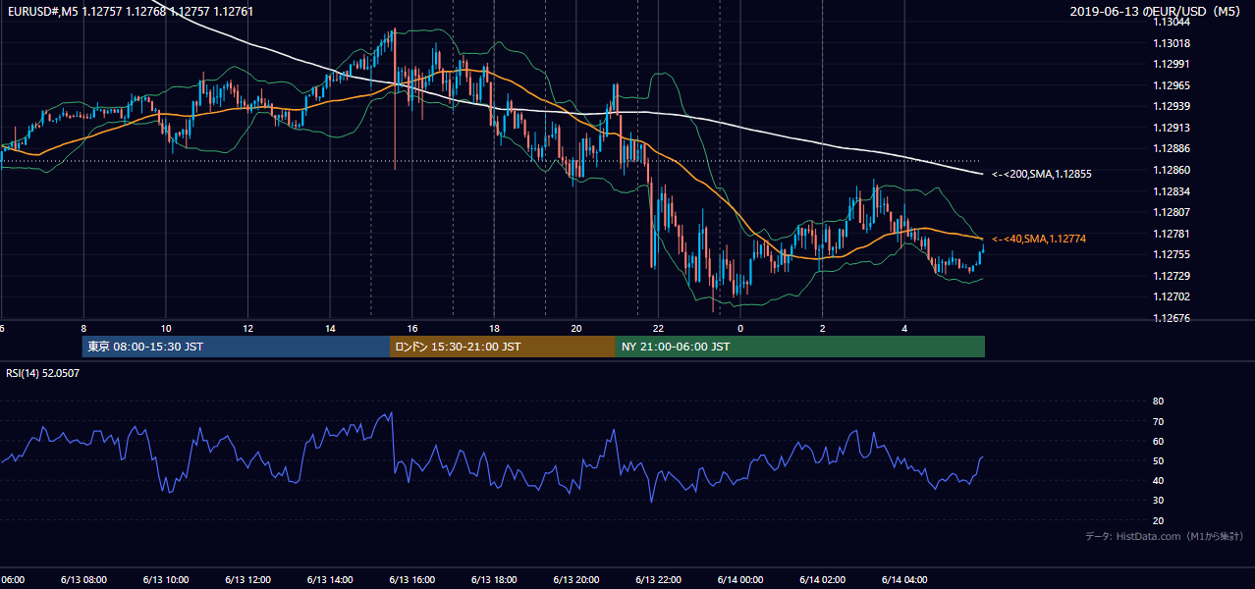Click the 6/13 22:00 date label

[658, 579]
